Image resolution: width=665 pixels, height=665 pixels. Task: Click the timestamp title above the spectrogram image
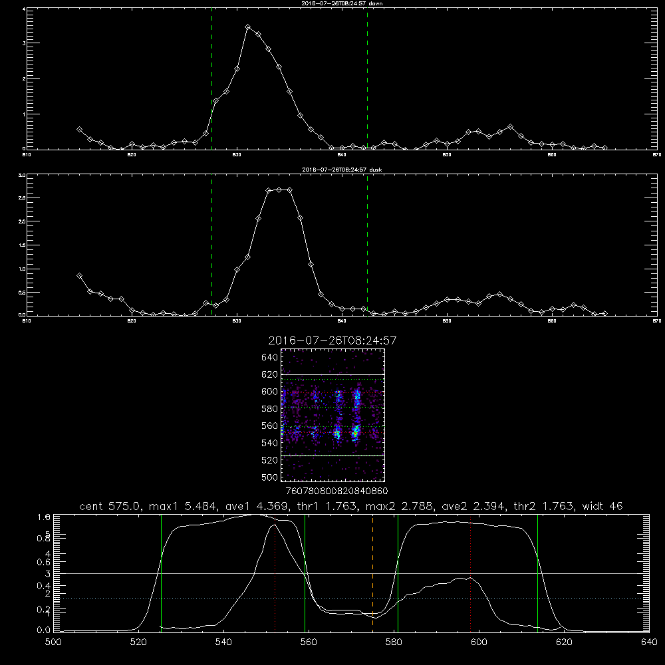coord(332,340)
